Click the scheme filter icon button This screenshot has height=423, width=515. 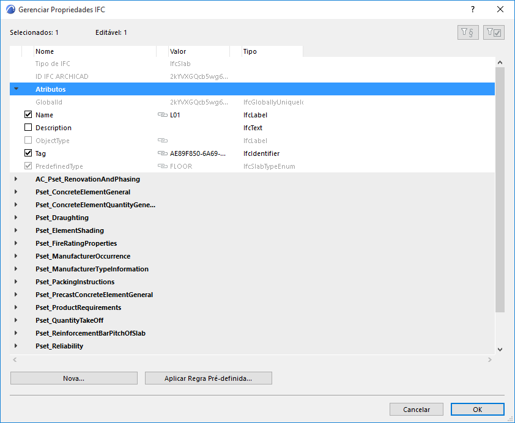(468, 32)
